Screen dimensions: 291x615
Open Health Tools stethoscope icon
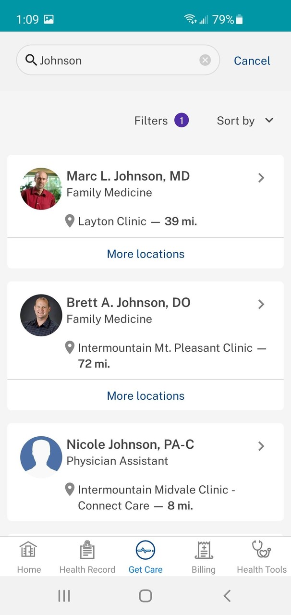261,551
